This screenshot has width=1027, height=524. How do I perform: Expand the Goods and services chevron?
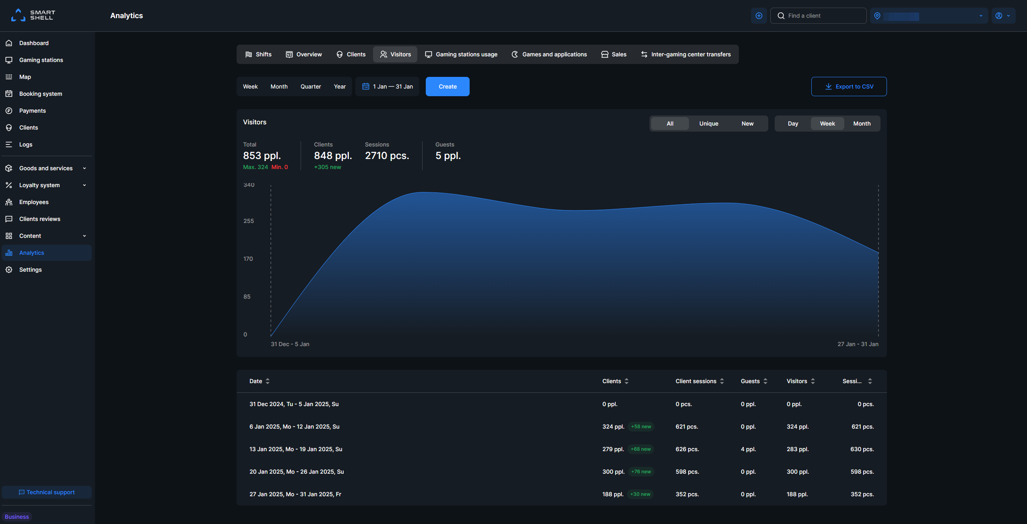(x=85, y=168)
